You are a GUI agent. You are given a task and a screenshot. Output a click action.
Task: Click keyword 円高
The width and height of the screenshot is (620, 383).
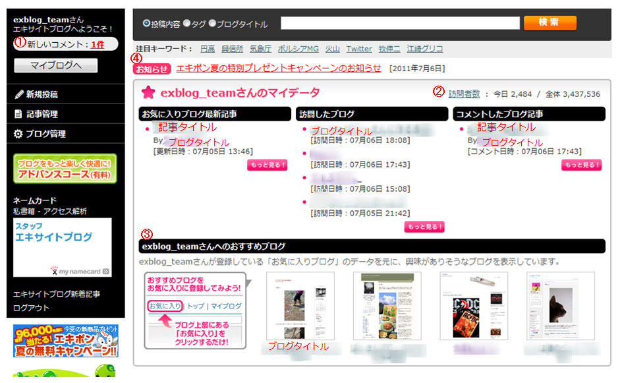[208, 49]
